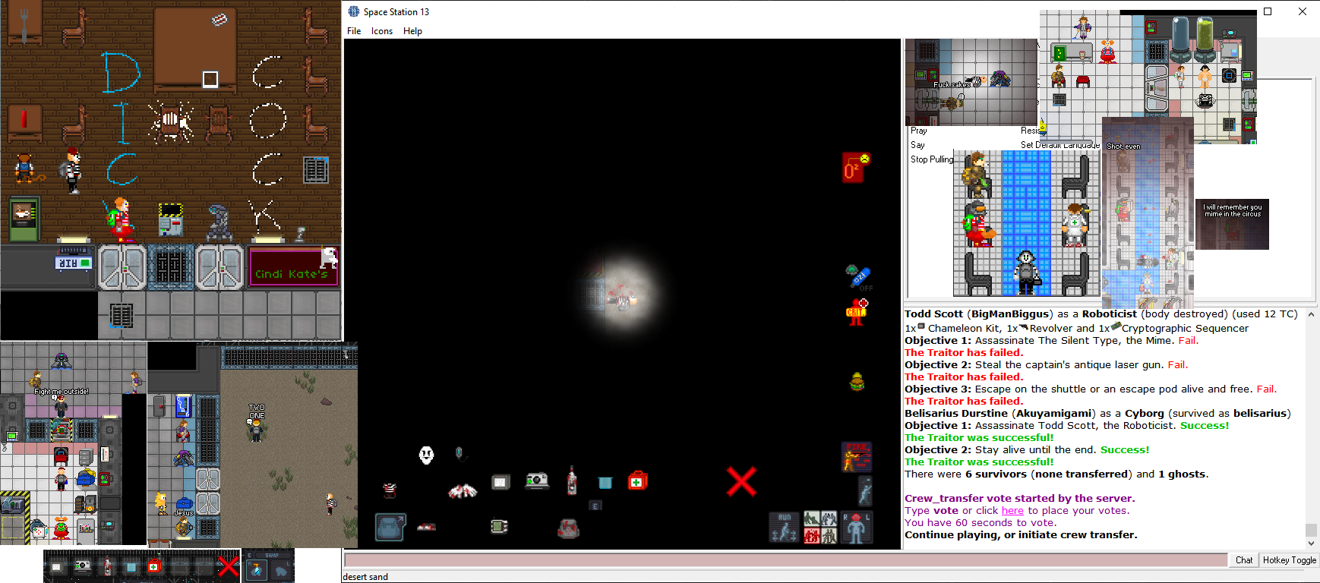Click the Pray verb
Screen dimensions: 1320x583
[918, 131]
